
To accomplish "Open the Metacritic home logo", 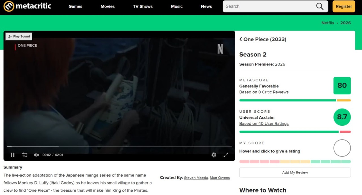I will tap(27, 6).
